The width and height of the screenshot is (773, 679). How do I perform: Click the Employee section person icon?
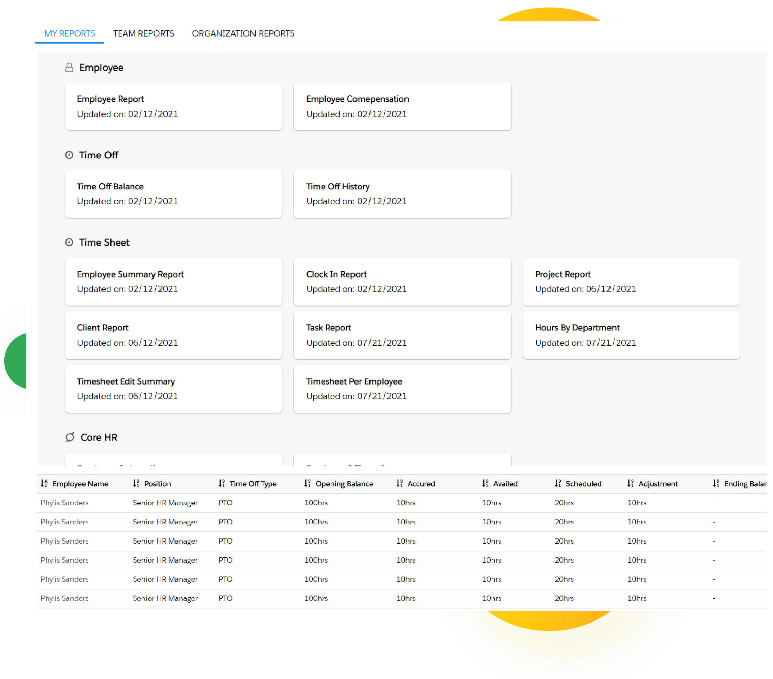(x=70, y=68)
